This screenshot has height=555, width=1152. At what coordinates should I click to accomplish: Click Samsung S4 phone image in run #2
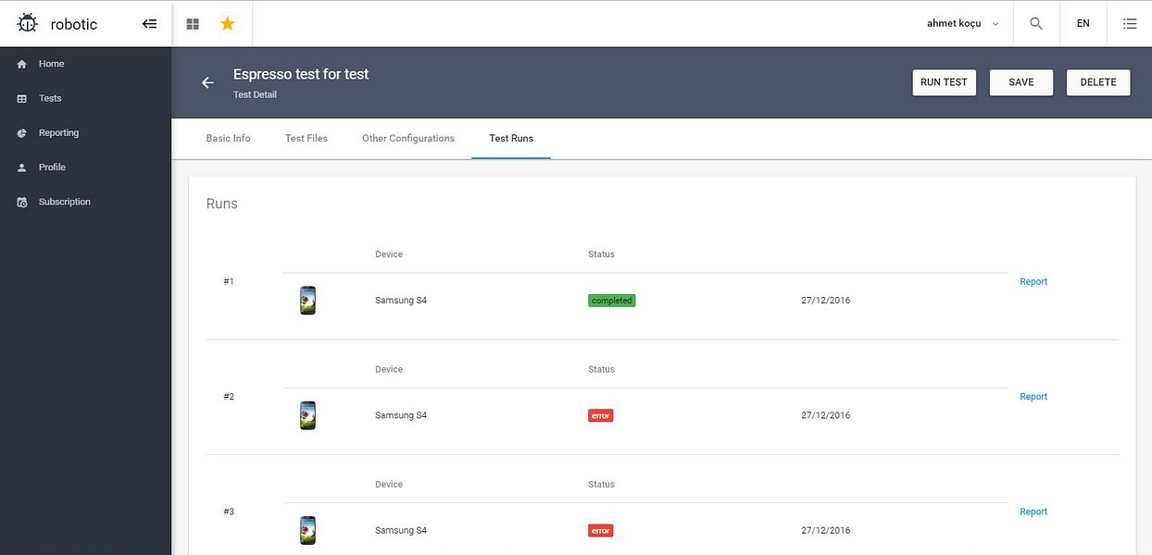308,415
